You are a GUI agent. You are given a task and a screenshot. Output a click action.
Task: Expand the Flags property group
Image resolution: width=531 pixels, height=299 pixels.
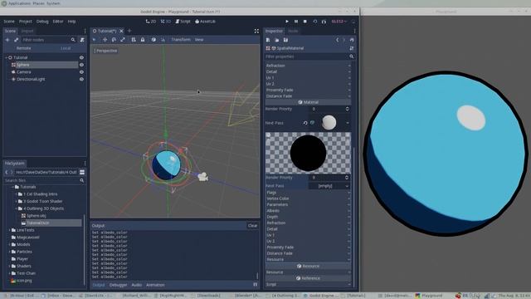(x=308, y=192)
